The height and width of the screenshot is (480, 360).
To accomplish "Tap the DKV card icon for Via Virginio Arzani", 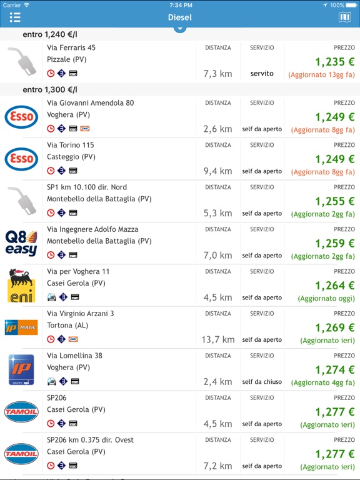I will point(73,339).
